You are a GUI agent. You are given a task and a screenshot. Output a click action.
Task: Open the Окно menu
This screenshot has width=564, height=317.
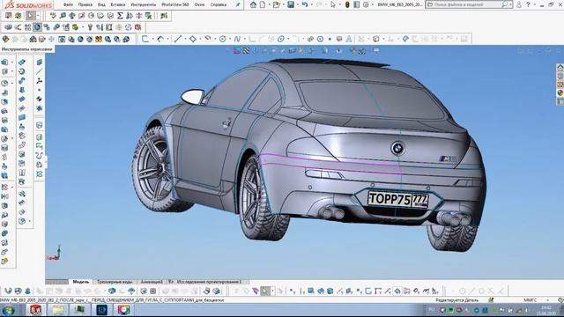199,4
